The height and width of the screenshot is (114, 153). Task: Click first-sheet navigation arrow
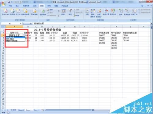[x=2, y=110]
